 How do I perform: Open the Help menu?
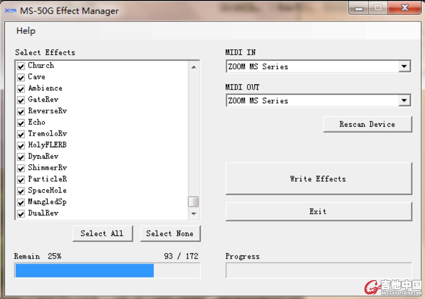[26, 31]
